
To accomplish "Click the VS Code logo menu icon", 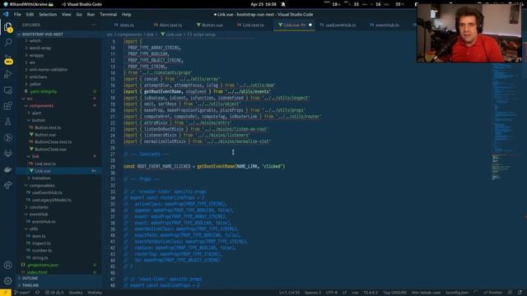I will (x=6, y=15).
